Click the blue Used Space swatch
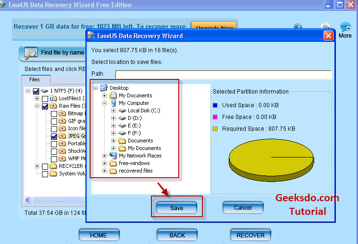This screenshot has width=358, height=244. click(x=215, y=105)
